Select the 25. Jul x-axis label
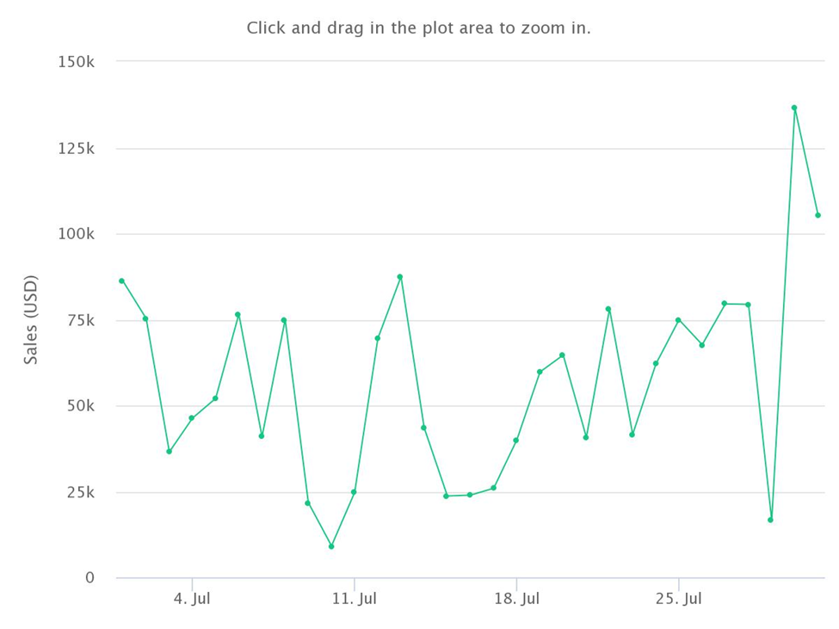Viewport: 839px width, 629px height. [x=678, y=599]
